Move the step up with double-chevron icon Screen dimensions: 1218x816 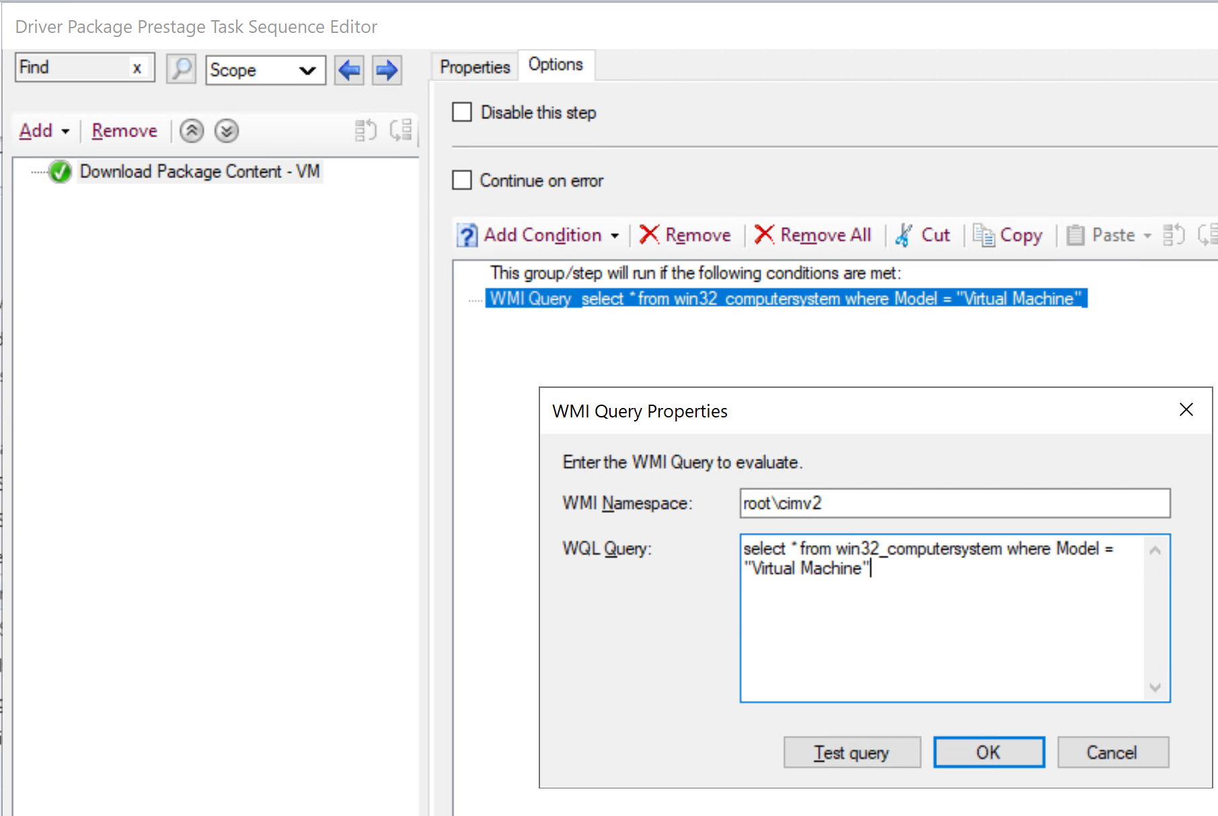pyautogui.click(x=192, y=130)
